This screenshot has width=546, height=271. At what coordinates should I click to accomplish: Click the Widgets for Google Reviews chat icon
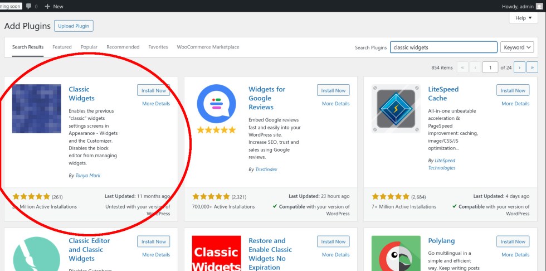[216, 103]
